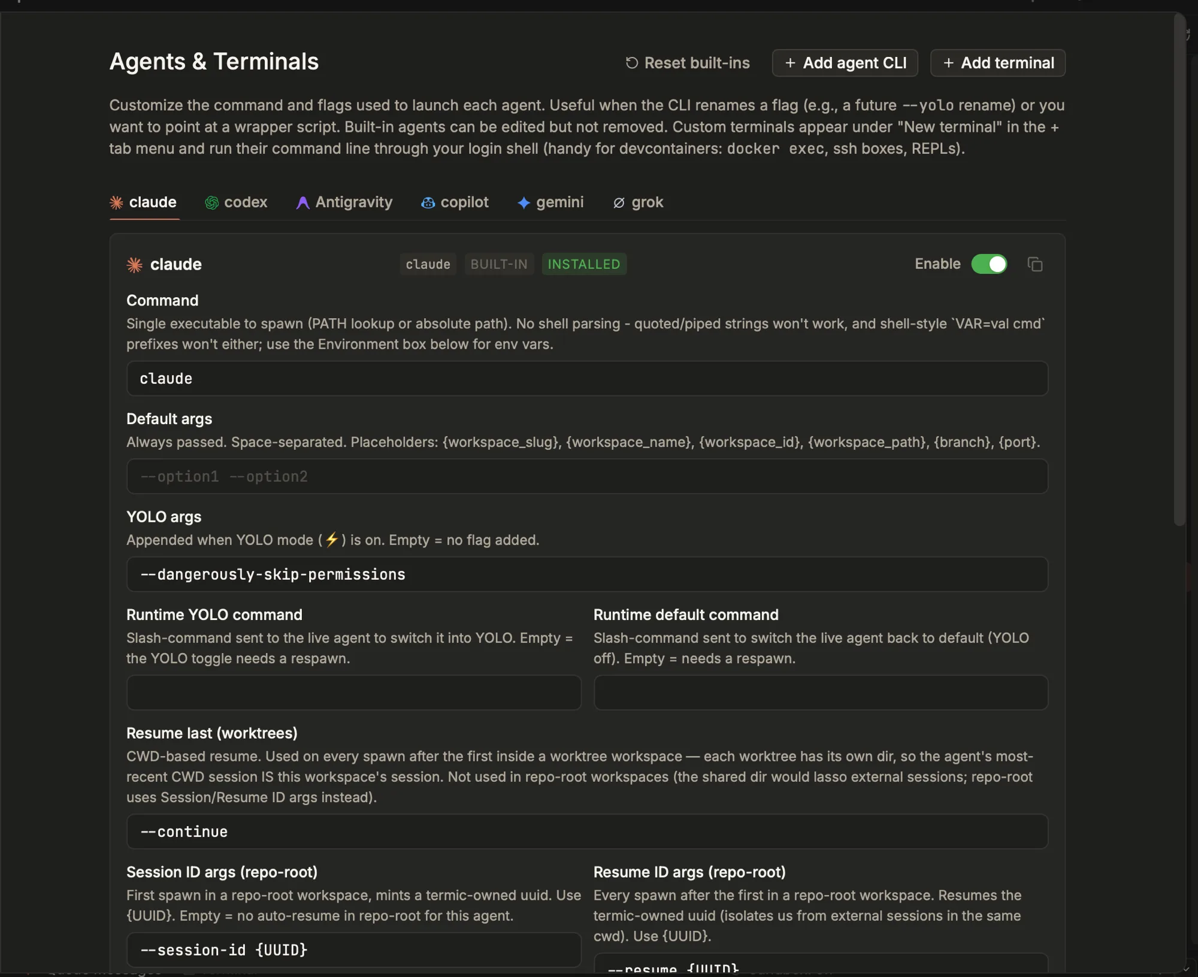Click the gemini sparkle icon
The image size is (1198, 977).
[524, 203]
